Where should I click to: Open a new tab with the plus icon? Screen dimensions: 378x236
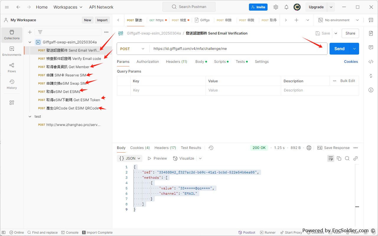[296, 20]
